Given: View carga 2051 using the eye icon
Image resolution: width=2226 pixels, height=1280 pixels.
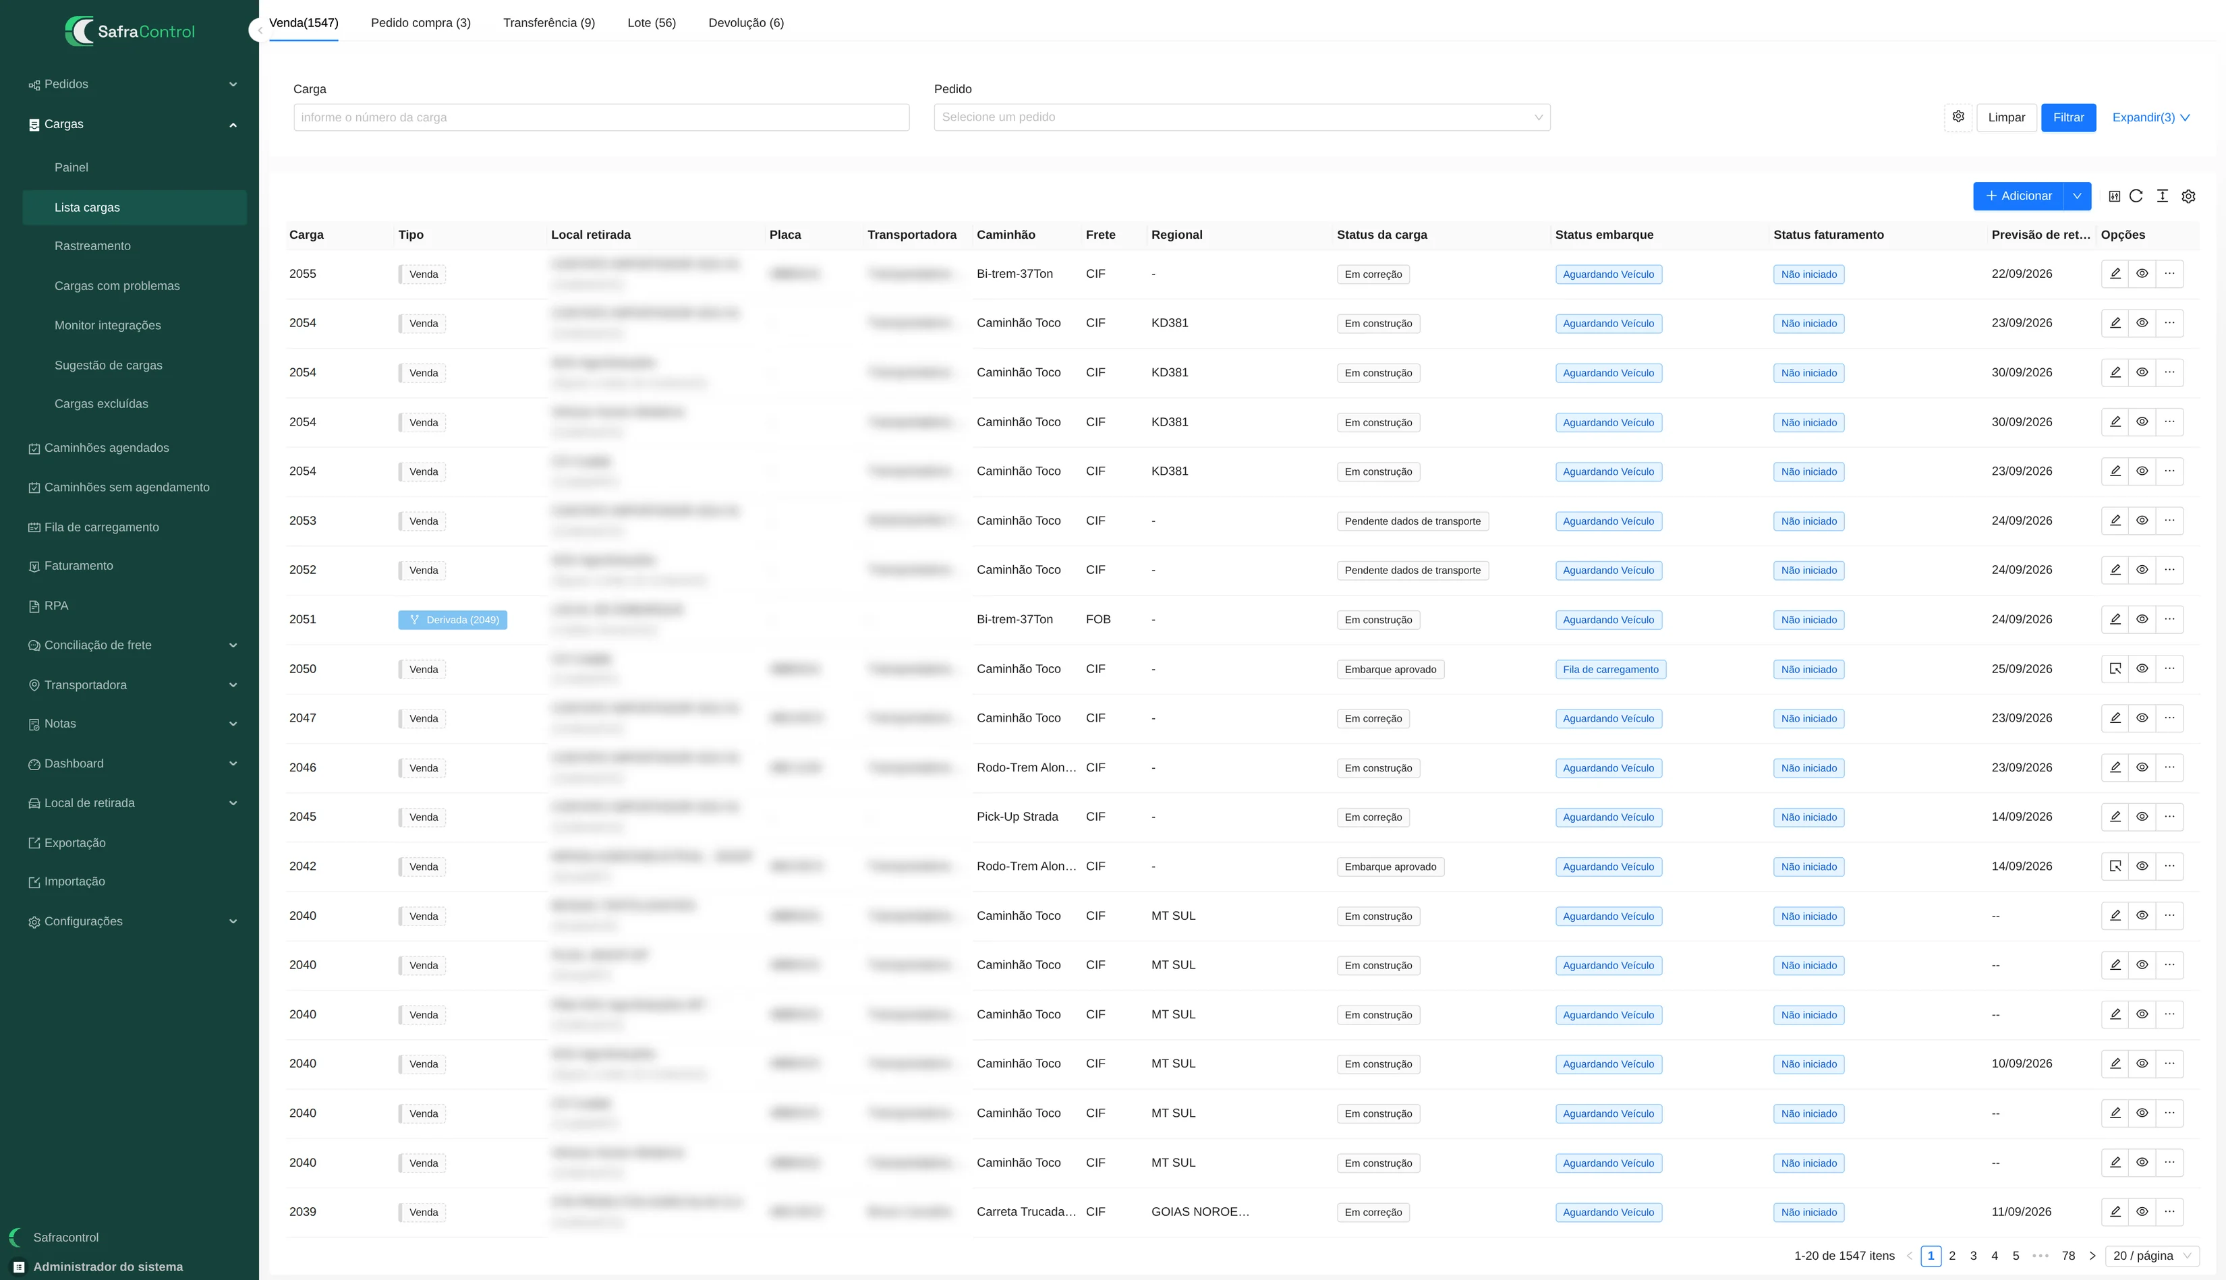Looking at the screenshot, I should click(2142, 619).
